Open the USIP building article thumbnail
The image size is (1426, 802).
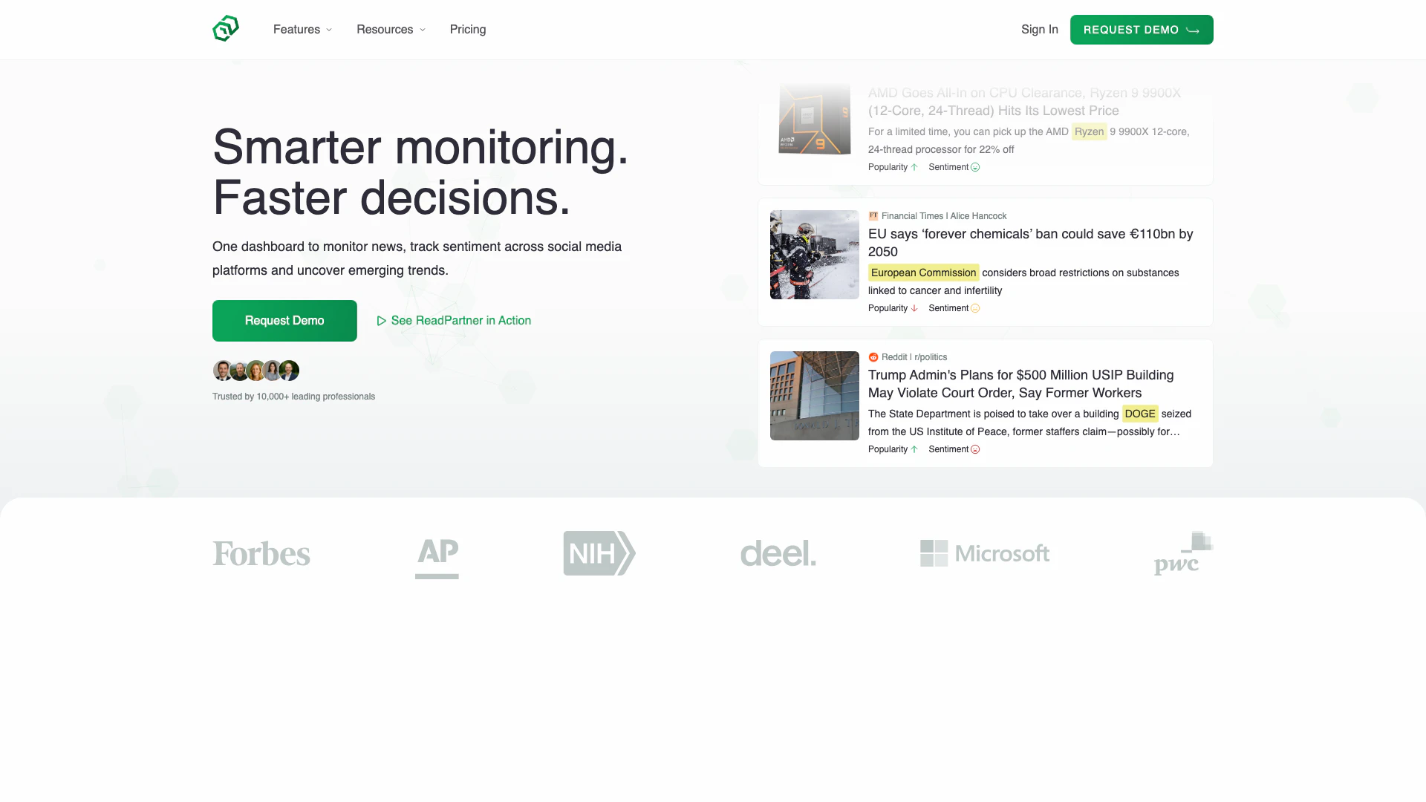click(814, 396)
